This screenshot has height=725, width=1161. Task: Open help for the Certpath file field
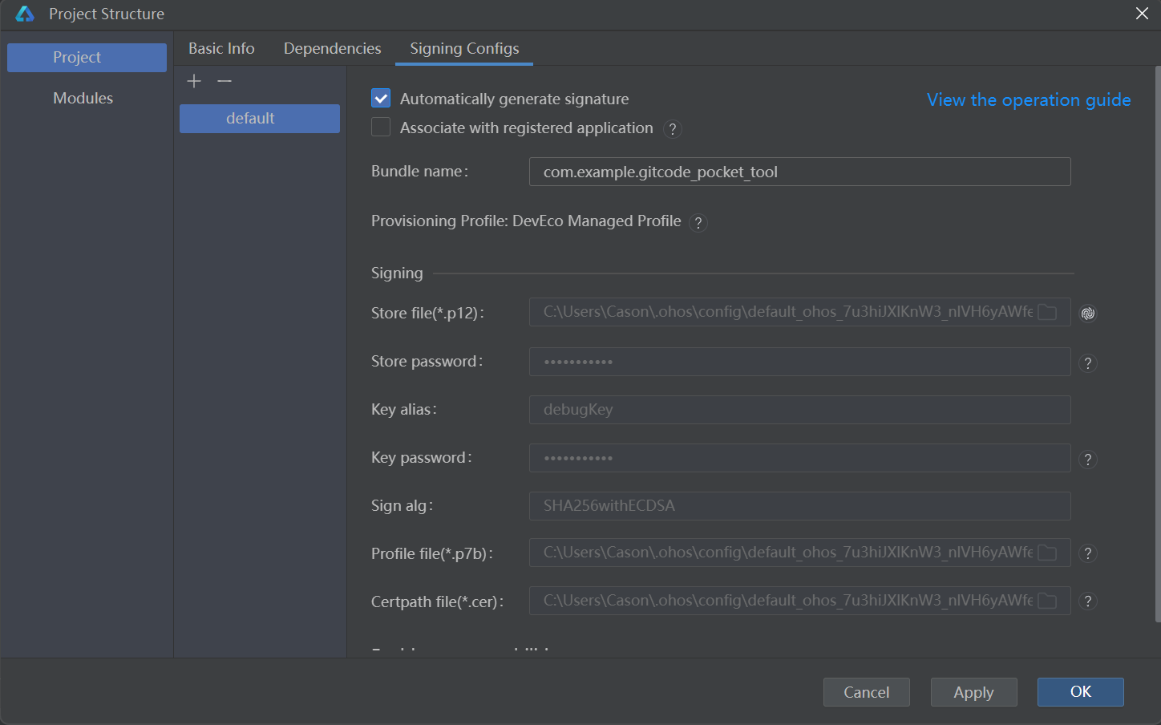[x=1087, y=601]
